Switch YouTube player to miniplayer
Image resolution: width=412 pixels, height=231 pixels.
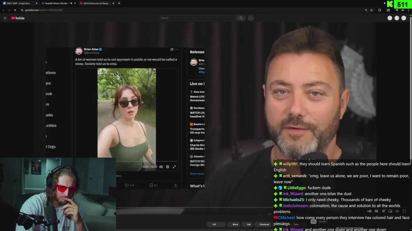[x=390, y=211]
